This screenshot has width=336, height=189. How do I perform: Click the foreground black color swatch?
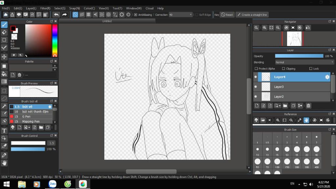(13, 28)
